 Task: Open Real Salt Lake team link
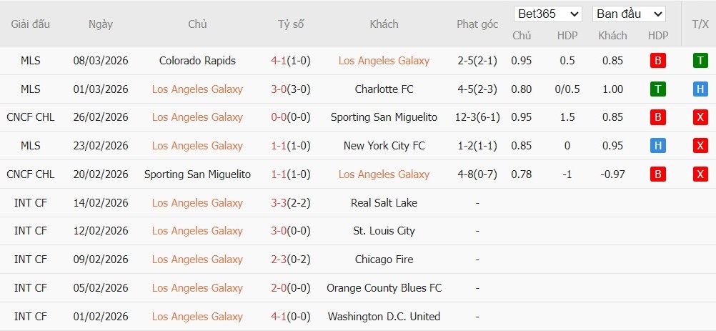pos(384,202)
